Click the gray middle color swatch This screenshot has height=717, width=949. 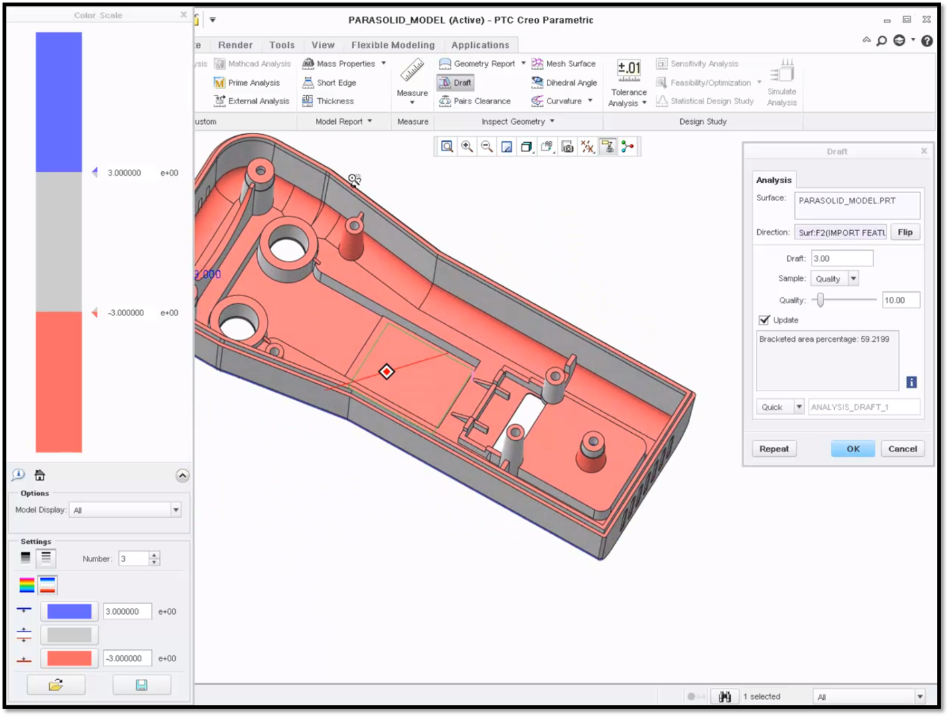[x=69, y=635]
